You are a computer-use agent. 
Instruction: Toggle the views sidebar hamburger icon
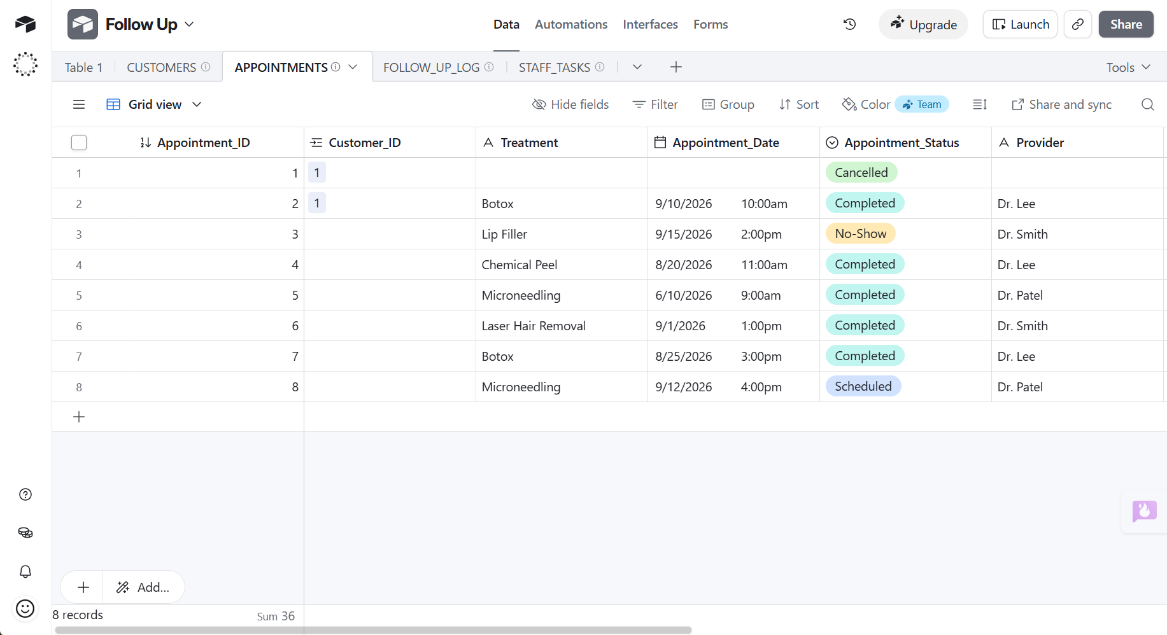pyautogui.click(x=79, y=104)
